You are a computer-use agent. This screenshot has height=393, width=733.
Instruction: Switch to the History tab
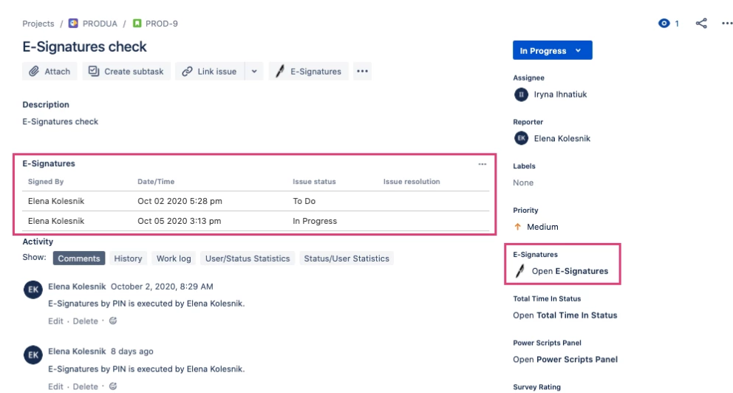coord(128,259)
